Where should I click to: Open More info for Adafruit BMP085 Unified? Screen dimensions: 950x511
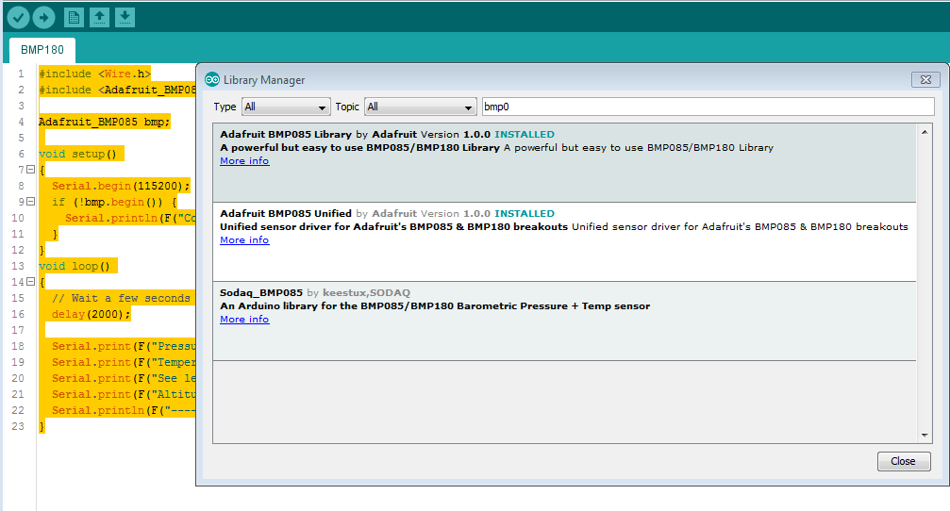(x=244, y=240)
